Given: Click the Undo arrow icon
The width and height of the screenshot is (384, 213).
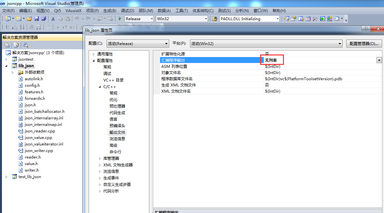Looking at the screenshot, I should point(77,19).
